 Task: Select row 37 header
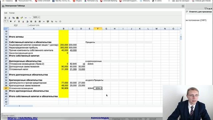point(6,88)
